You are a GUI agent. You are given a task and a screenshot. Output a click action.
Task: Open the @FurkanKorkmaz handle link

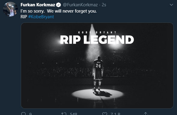click(80, 5)
